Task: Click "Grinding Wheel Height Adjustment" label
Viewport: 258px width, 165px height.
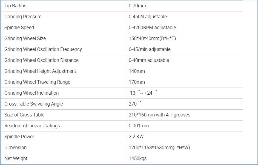Action: coord(40,71)
